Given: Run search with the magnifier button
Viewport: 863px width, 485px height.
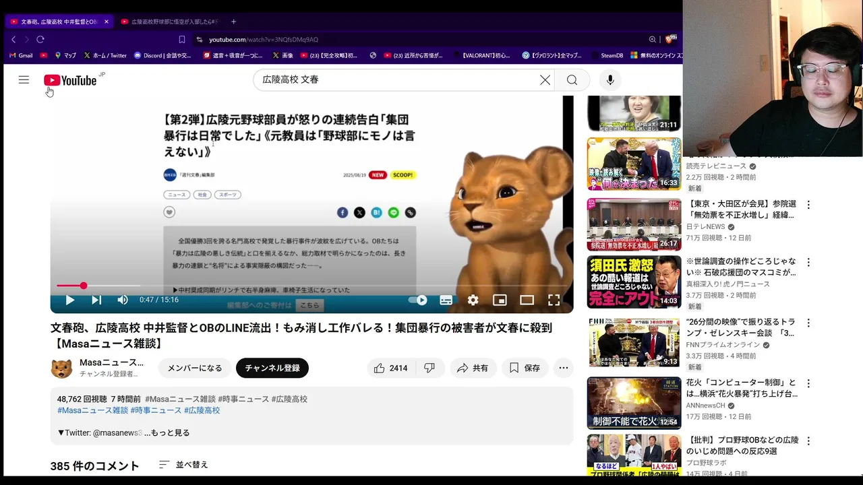Looking at the screenshot, I should click(572, 80).
